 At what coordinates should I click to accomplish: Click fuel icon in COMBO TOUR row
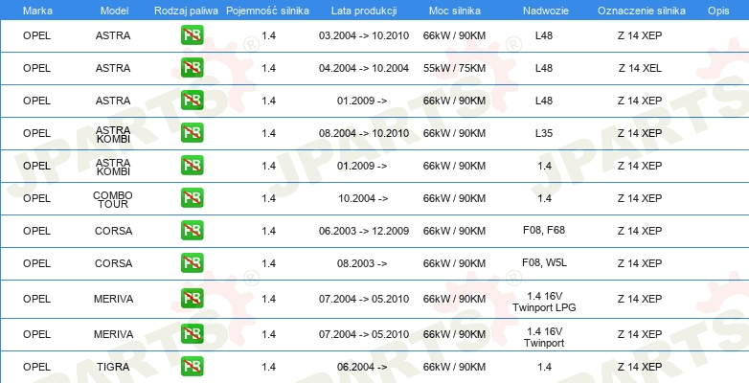point(192,197)
